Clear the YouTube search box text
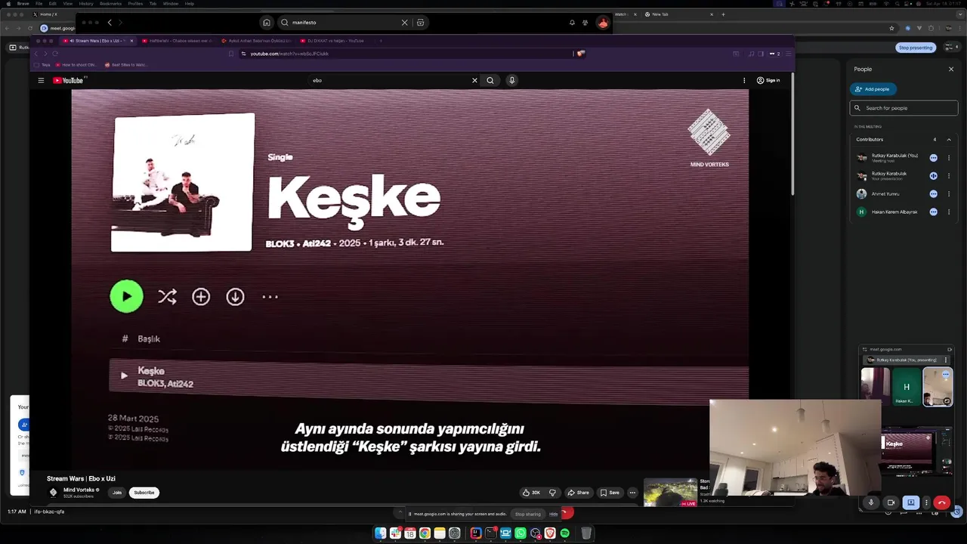 474,80
